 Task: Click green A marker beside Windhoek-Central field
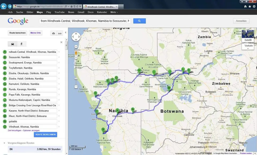click(5, 52)
